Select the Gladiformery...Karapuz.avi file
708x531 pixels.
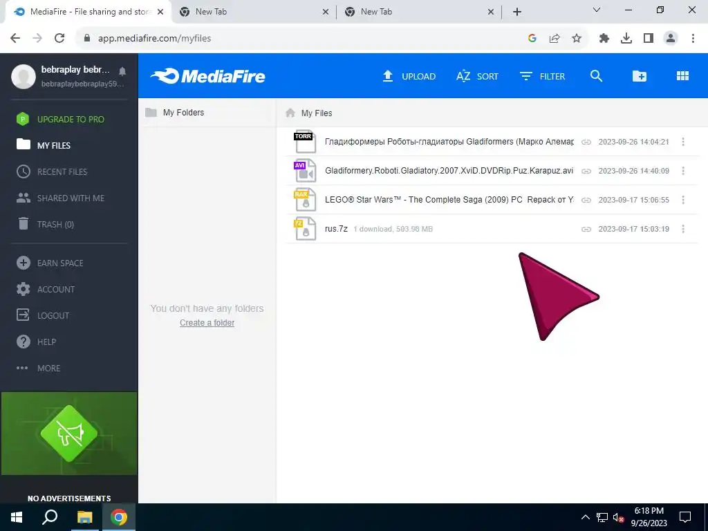click(492, 171)
